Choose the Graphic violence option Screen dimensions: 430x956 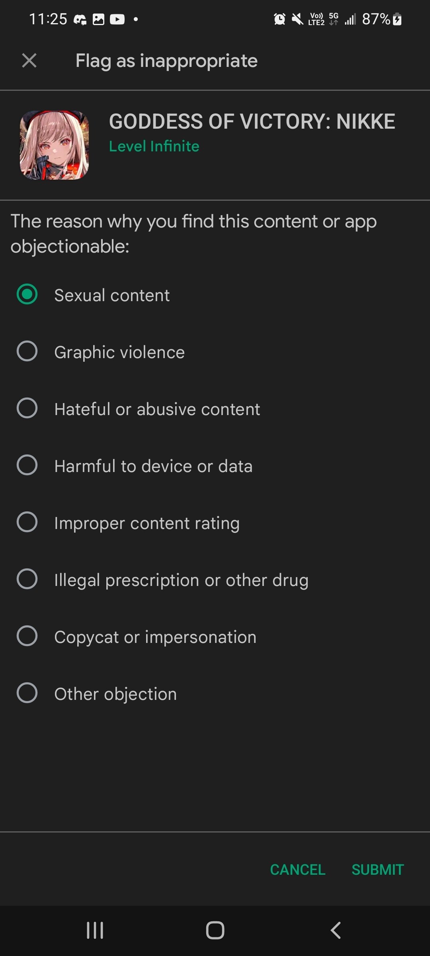[x=27, y=351]
